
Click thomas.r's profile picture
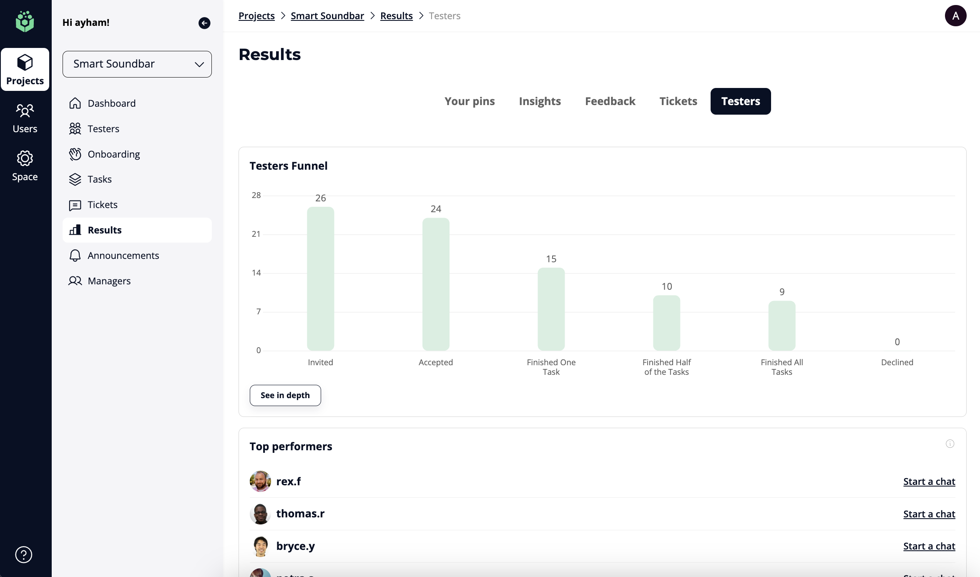pos(260,514)
